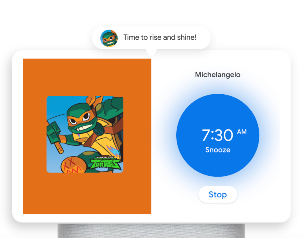Tap the 7:30 time digits
Viewport: 305px width, 238px height.
tap(217, 135)
